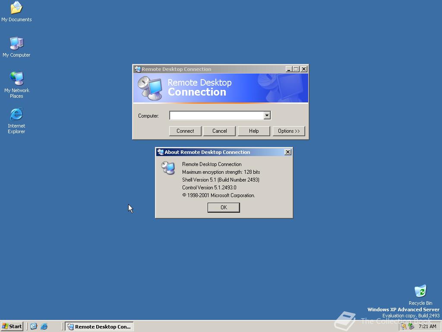
Task: Click the '© 1998-2001 Microsoft Corporation.' text
Action: [x=218, y=195]
